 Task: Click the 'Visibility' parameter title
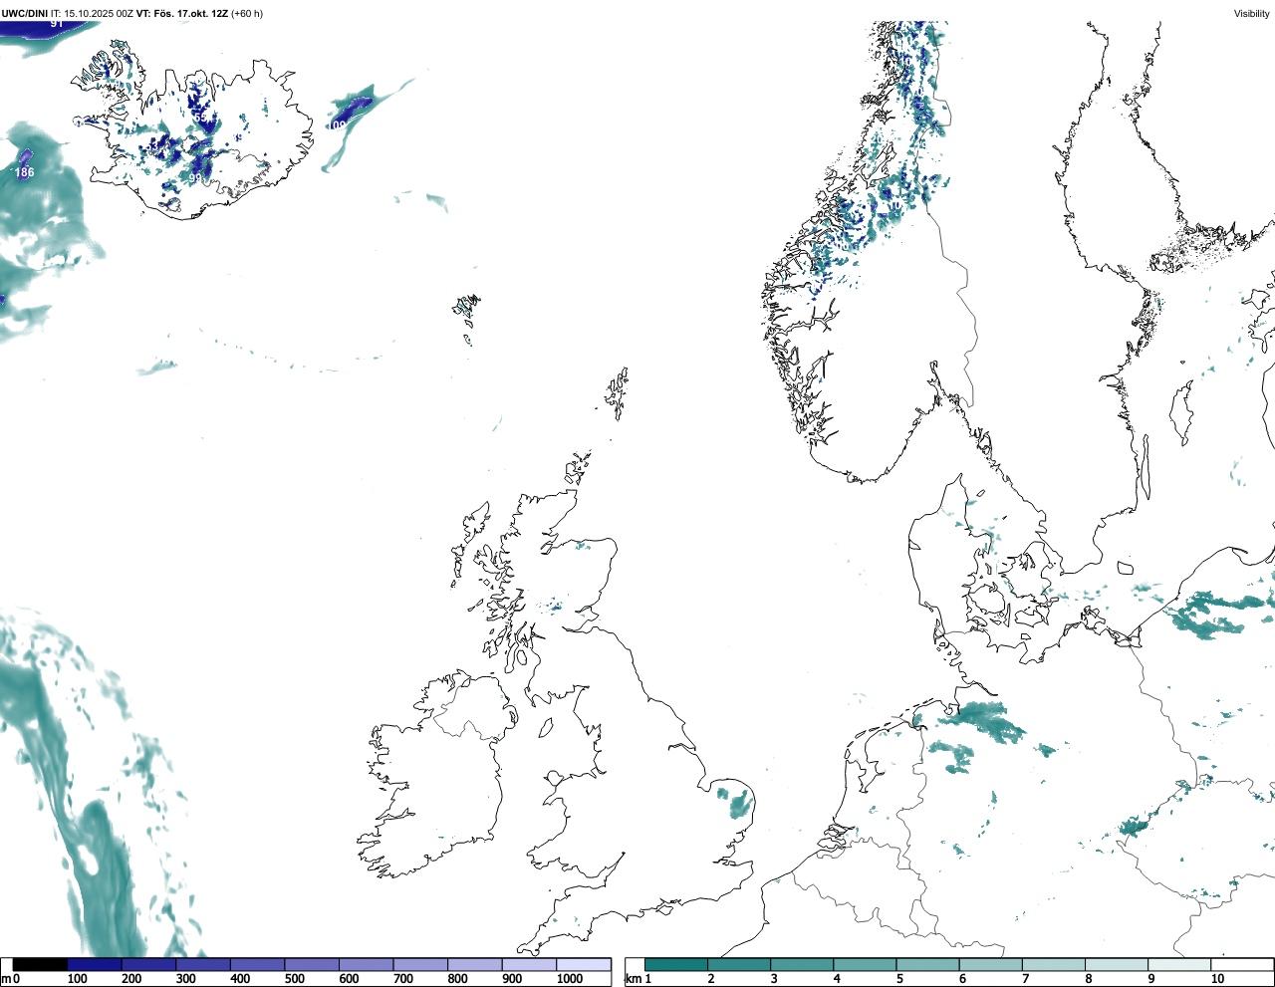(x=1251, y=14)
